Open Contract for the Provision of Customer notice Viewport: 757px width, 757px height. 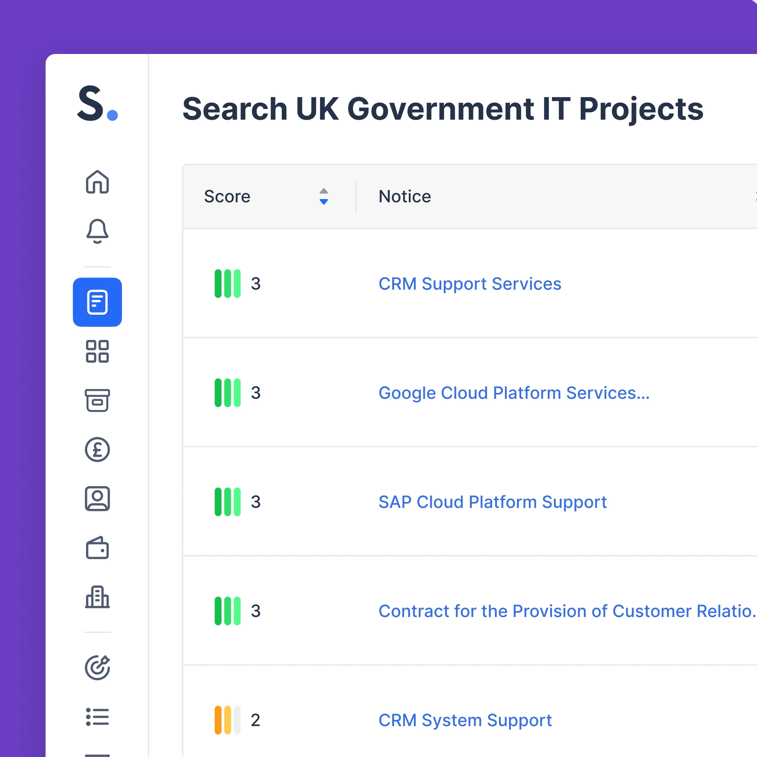click(x=567, y=611)
